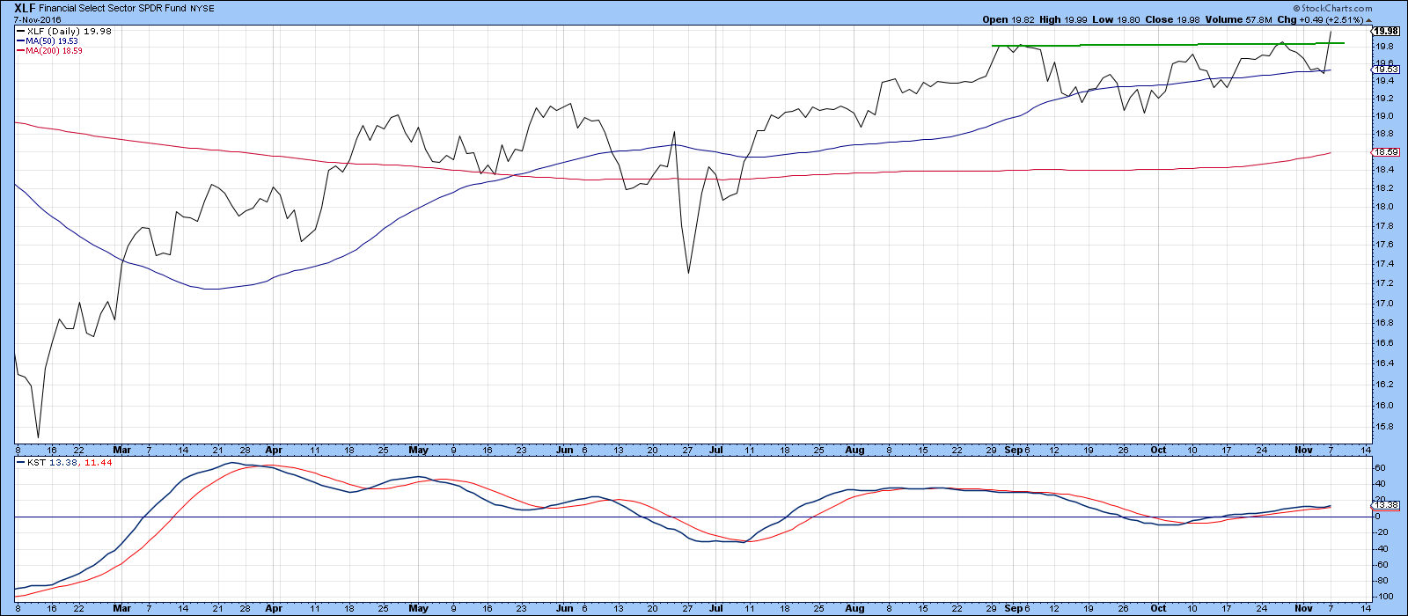Click 'Oct' on the axis below the KST panel

pyautogui.click(x=1158, y=608)
